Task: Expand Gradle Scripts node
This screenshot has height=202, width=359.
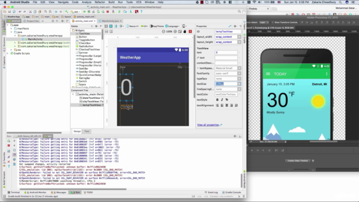Action: coord(8,53)
